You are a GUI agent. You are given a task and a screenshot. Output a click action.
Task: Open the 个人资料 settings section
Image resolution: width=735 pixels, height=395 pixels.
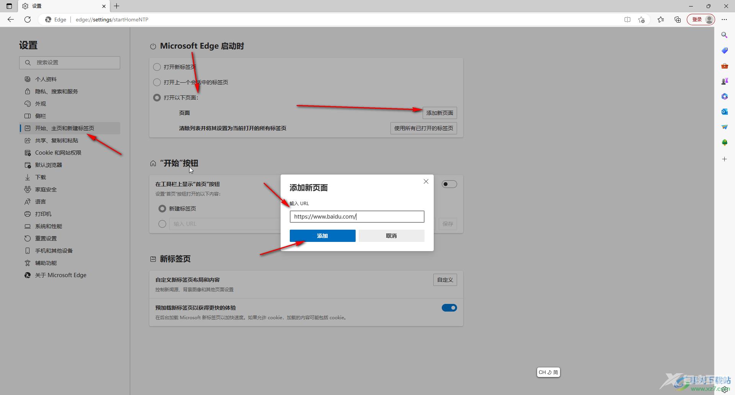tap(70, 79)
